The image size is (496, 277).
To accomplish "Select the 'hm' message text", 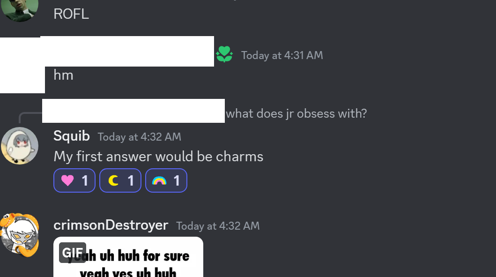I will click(x=63, y=75).
